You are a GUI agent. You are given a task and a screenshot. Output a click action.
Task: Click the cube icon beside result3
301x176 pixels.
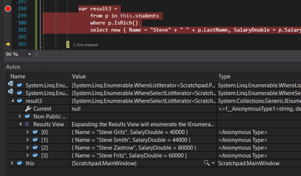tap(20, 101)
